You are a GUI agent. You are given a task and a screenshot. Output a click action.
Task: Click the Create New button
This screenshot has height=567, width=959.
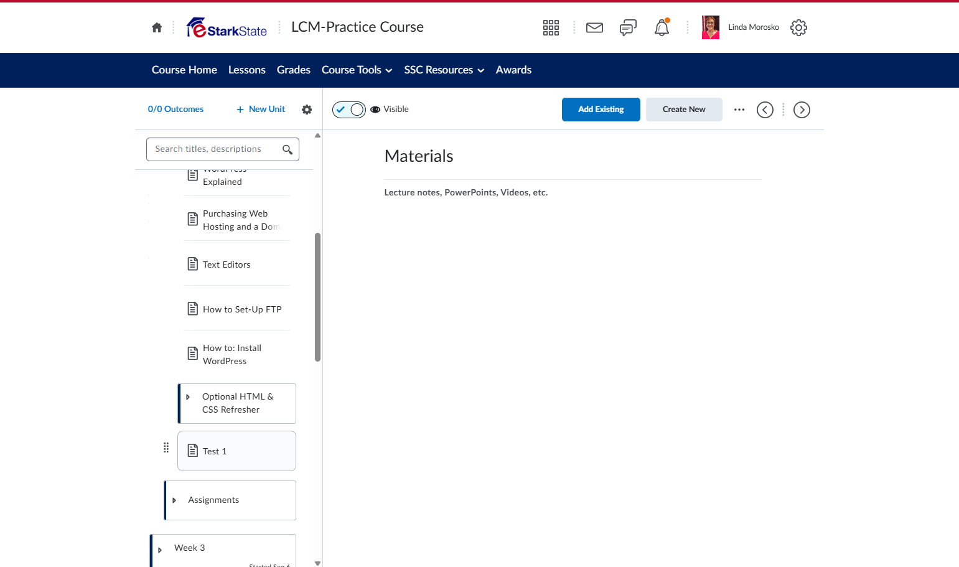click(684, 110)
